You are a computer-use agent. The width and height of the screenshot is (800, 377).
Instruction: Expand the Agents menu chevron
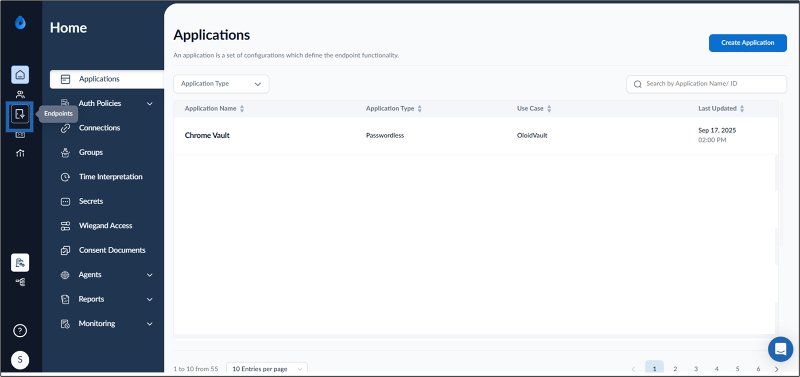click(150, 275)
